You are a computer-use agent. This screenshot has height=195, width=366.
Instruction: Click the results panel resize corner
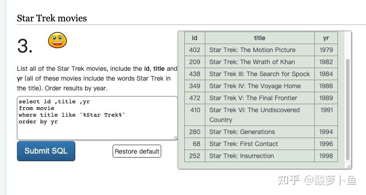349,166
